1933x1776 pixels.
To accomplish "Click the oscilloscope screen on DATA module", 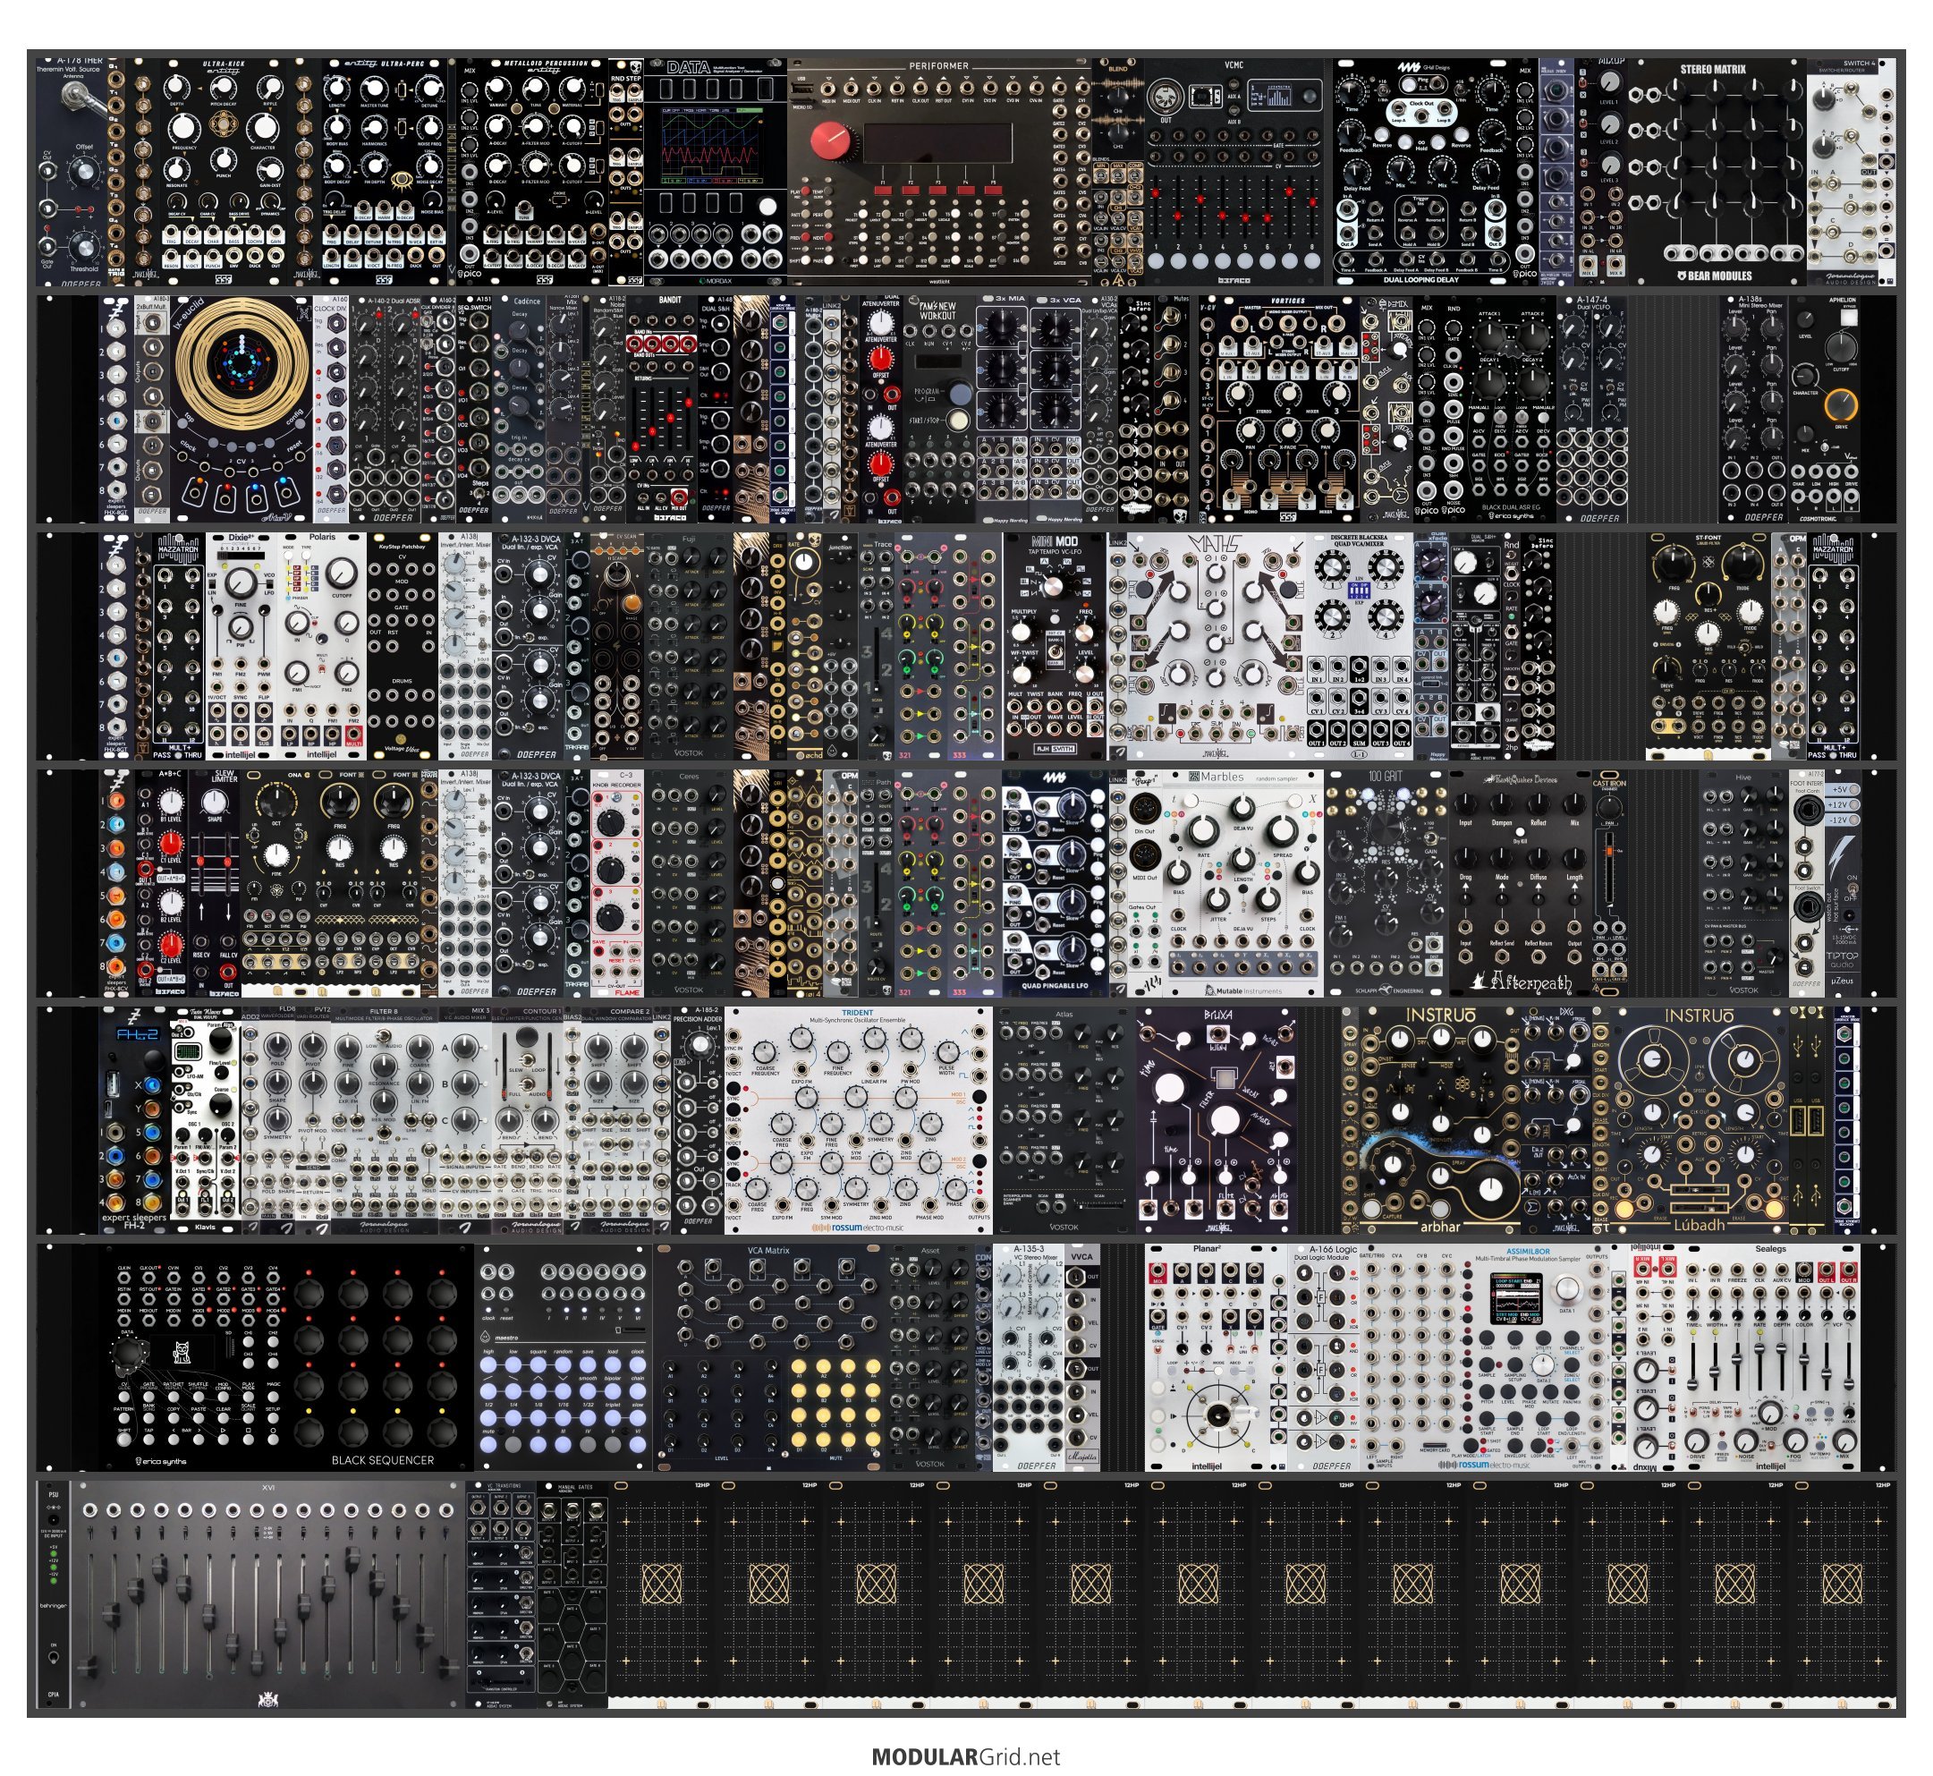I will 713,144.
